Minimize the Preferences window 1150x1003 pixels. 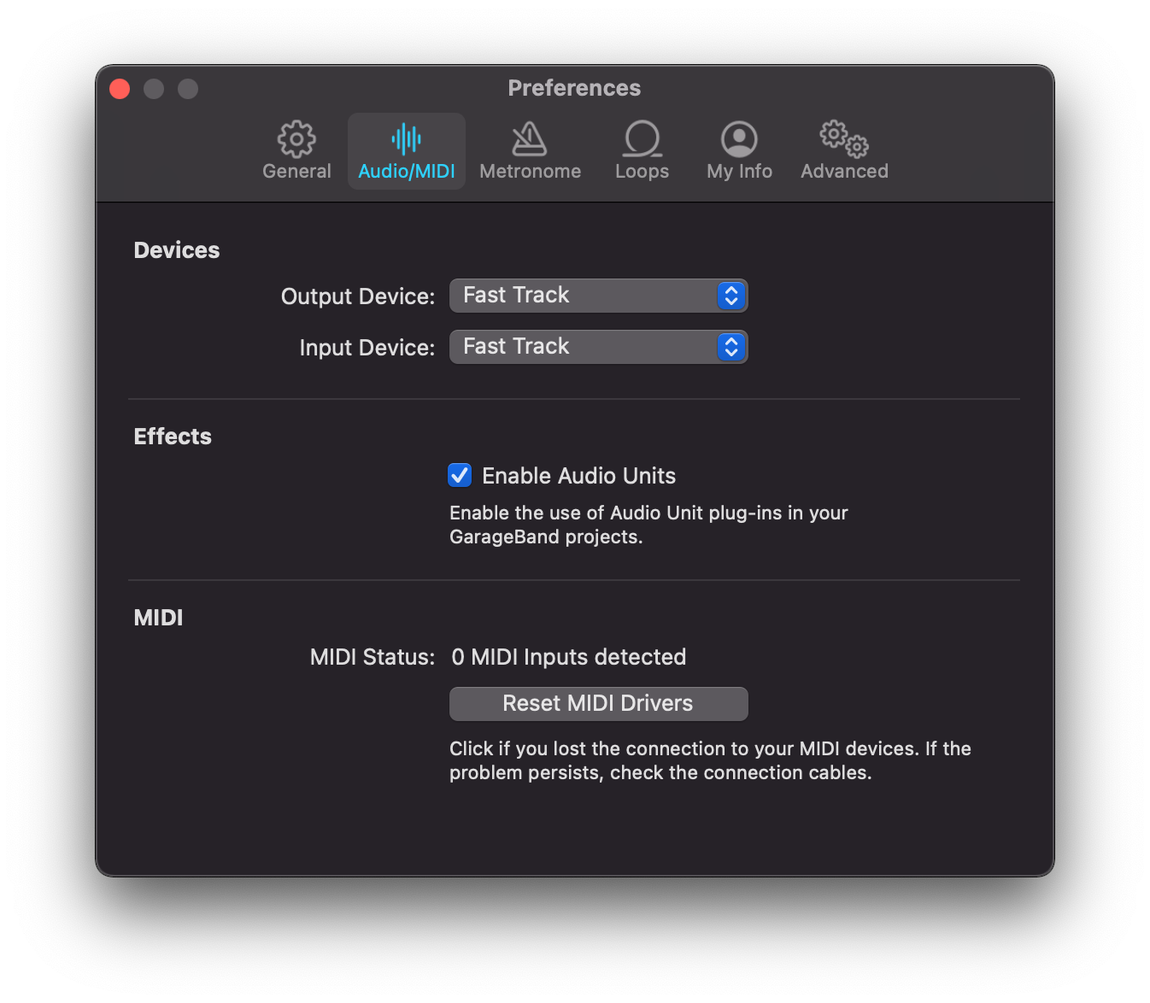154,88
